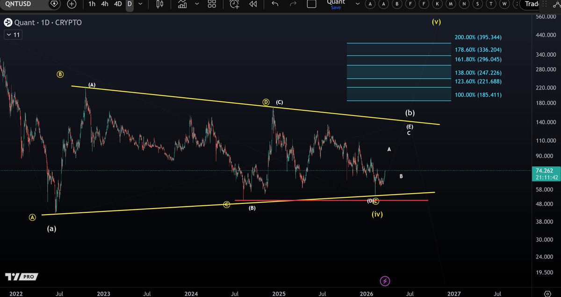Click the Quant logo in chart legend

pos(7,22)
